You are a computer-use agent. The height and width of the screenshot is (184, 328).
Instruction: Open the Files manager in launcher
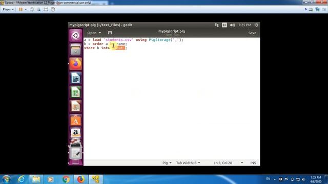pos(75,50)
